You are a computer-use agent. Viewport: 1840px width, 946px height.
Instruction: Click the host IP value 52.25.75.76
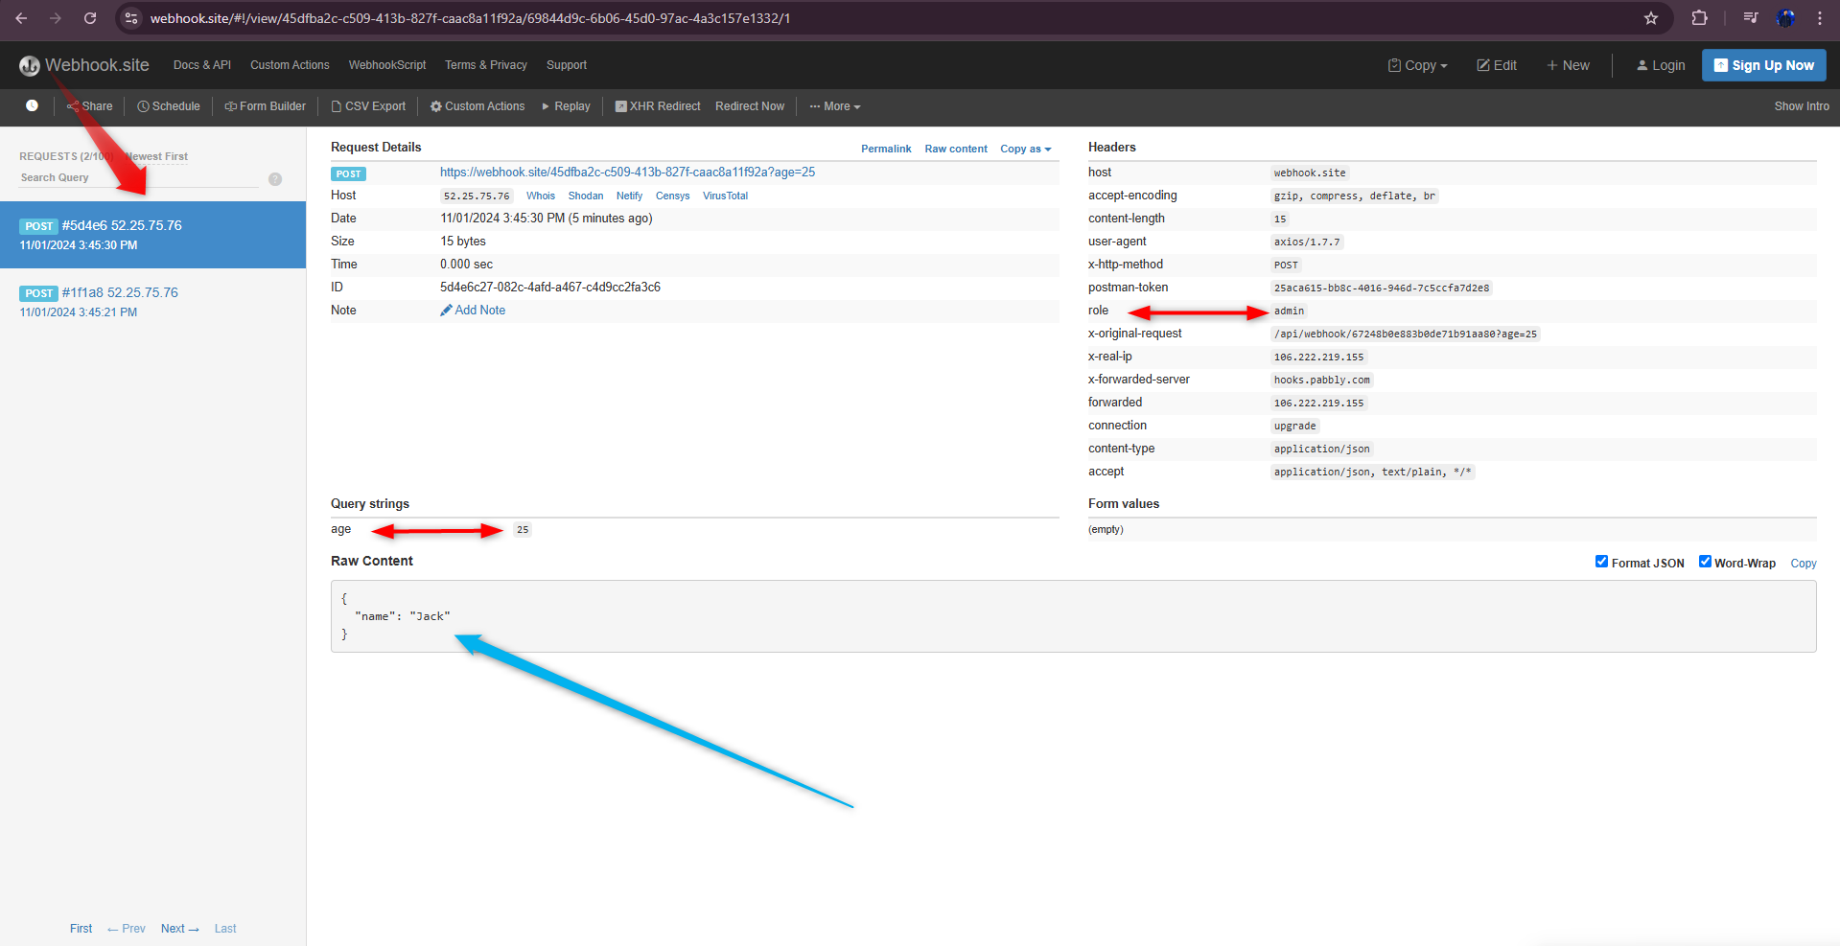pyautogui.click(x=477, y=196)
